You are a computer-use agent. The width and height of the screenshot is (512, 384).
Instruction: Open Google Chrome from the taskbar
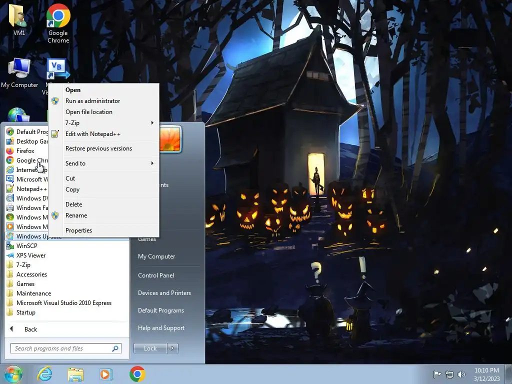(137, 374)
